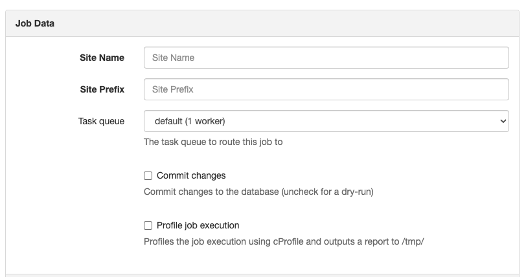
Task: Select the 'default (1 worker)' value text
Action: tap(190, 121)
